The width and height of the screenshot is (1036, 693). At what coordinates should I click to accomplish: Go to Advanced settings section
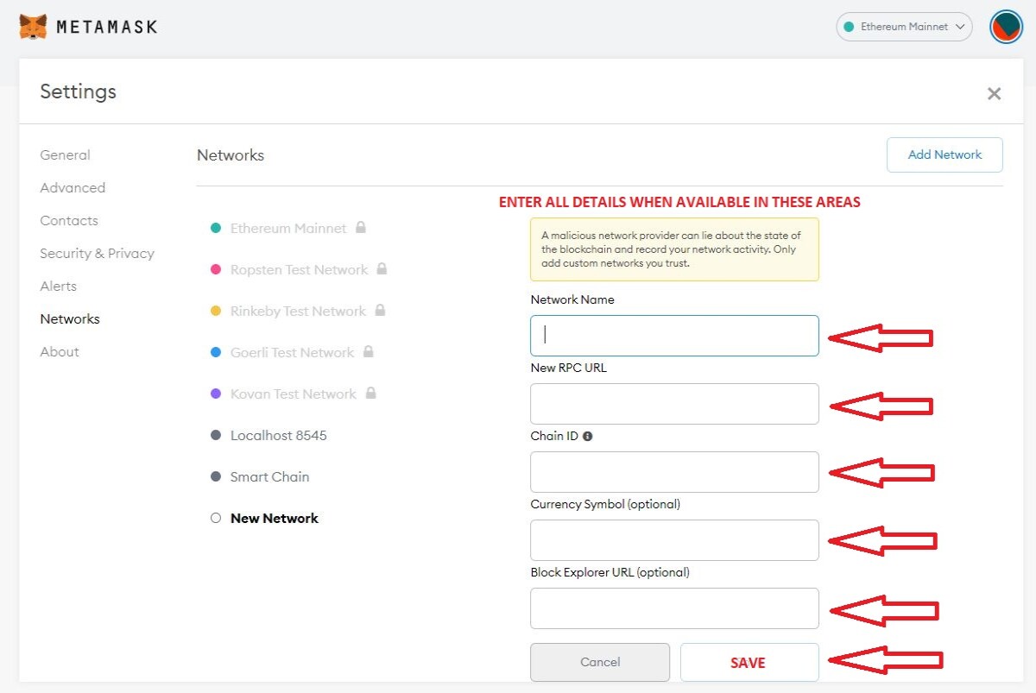coord(73,188)
